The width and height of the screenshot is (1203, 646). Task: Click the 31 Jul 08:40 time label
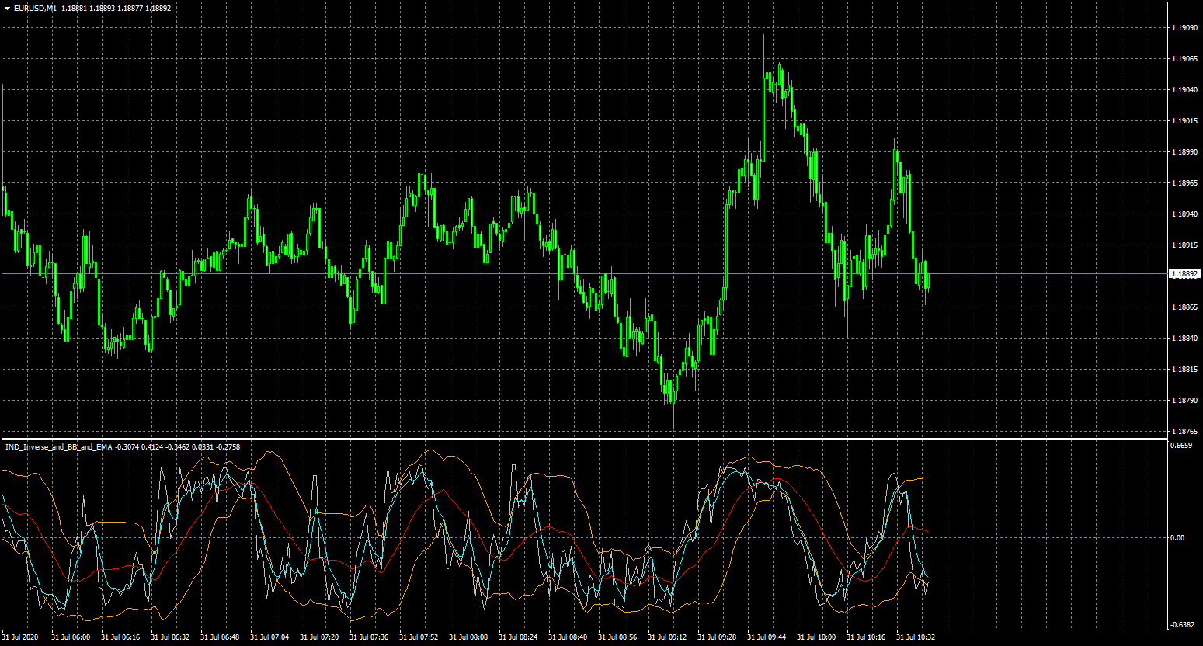pyautogui.click(x=568, y=637)
